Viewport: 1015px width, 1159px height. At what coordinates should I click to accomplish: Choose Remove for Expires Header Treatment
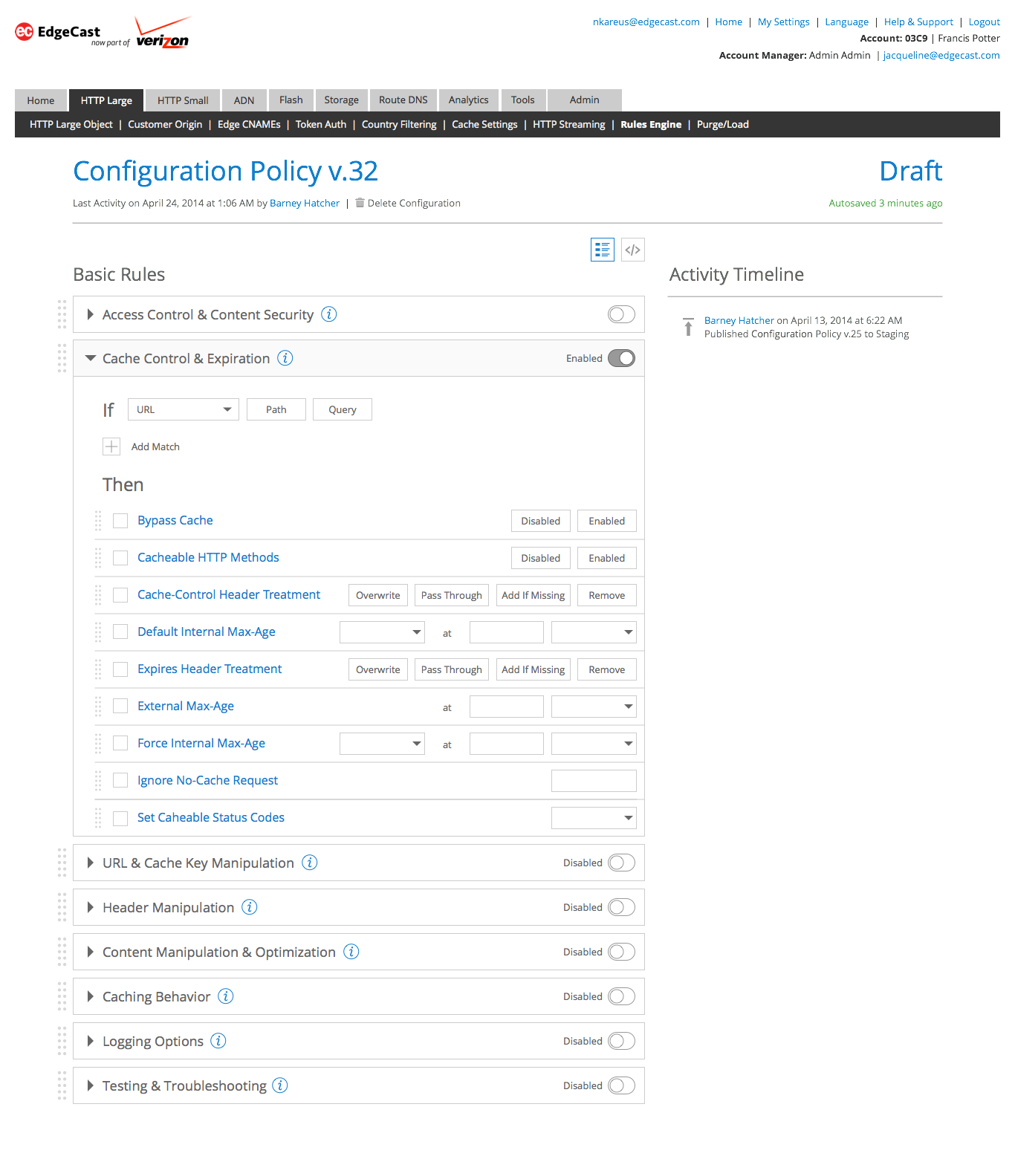pos(607,669)
